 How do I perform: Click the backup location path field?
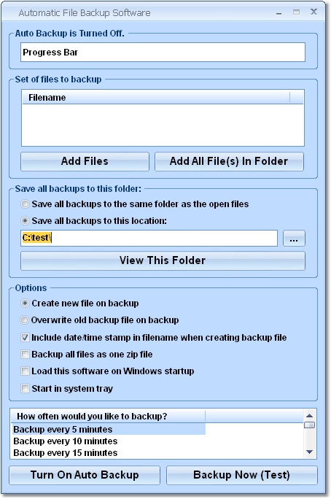149,239
